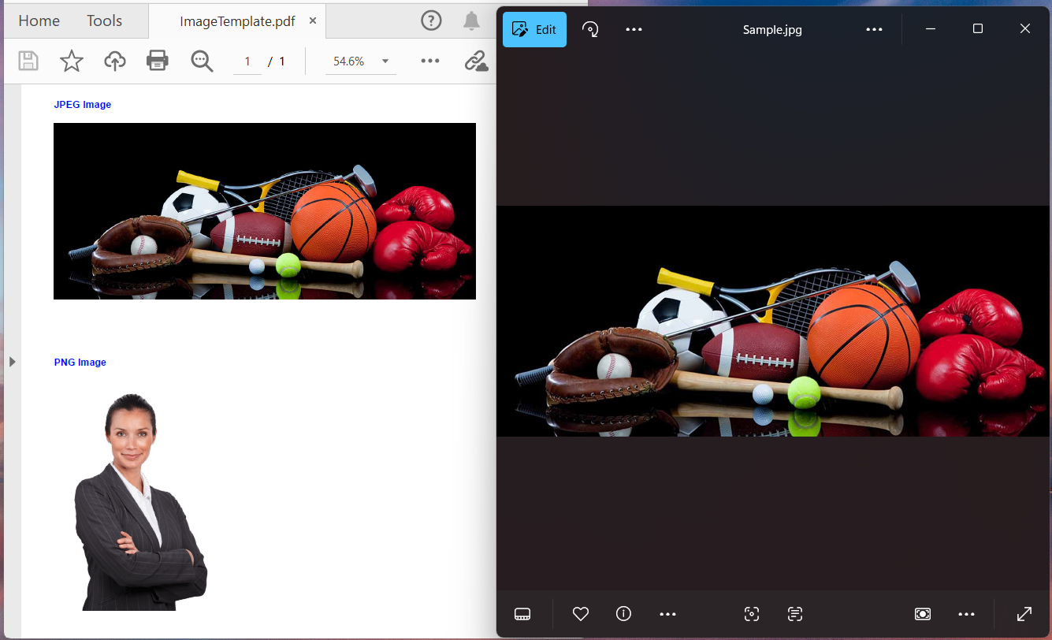
Task: Click the Edit button in Photos
Action: [533, 28]
